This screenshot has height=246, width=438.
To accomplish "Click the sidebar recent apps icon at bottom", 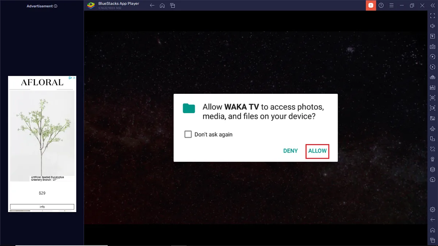I will (433, 240).
